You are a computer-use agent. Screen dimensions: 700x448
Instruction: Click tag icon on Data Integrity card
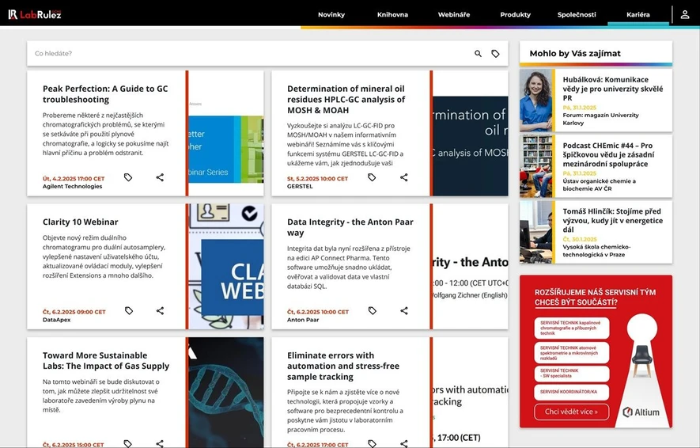(x=373, y=311)
